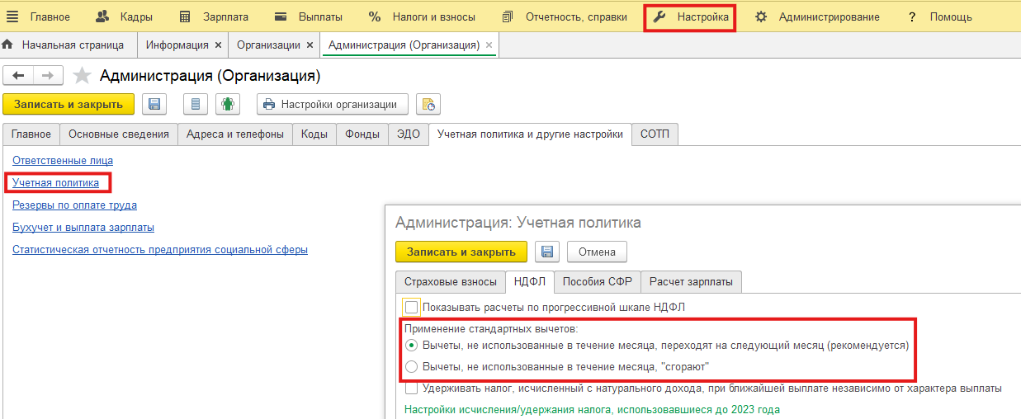Viewport: 1021px width, 419px height.
Task: Open the hamburger main menu icon
Action: [12, 16]
